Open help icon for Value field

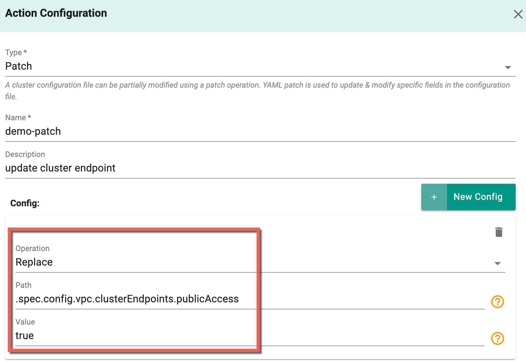tap(497, 338)
